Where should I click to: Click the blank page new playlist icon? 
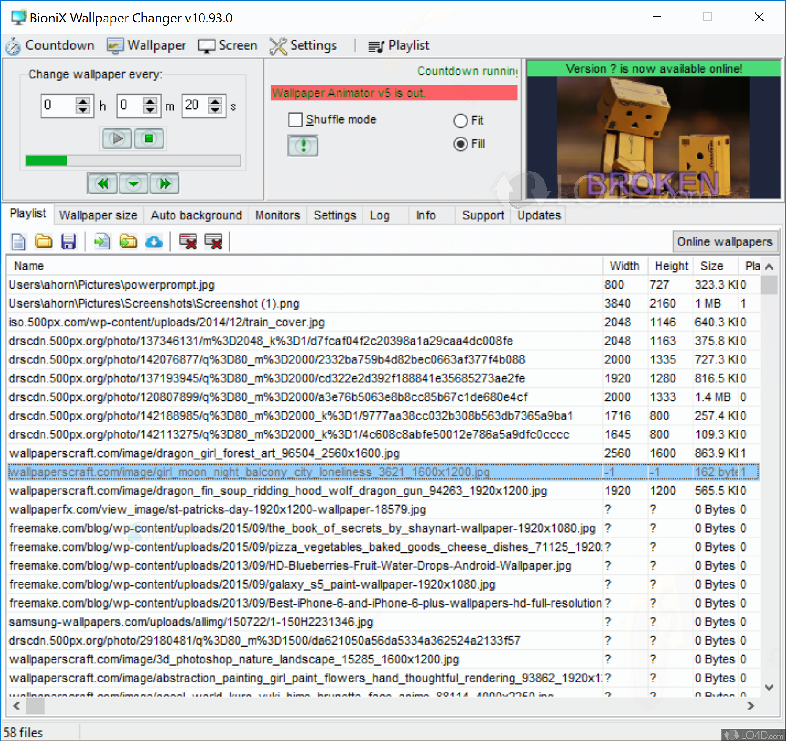tap(19, 242)
